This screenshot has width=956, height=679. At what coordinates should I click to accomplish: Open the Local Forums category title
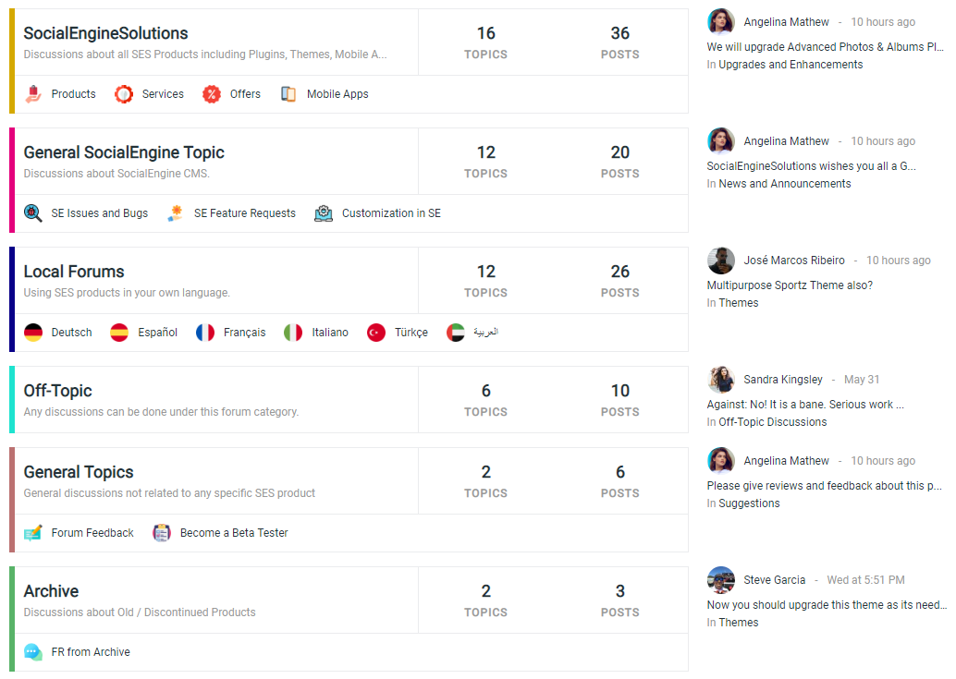point(74,272)
